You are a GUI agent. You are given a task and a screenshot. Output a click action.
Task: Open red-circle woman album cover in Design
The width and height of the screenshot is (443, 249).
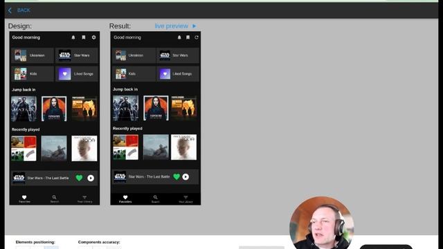(x=54, y=109)
